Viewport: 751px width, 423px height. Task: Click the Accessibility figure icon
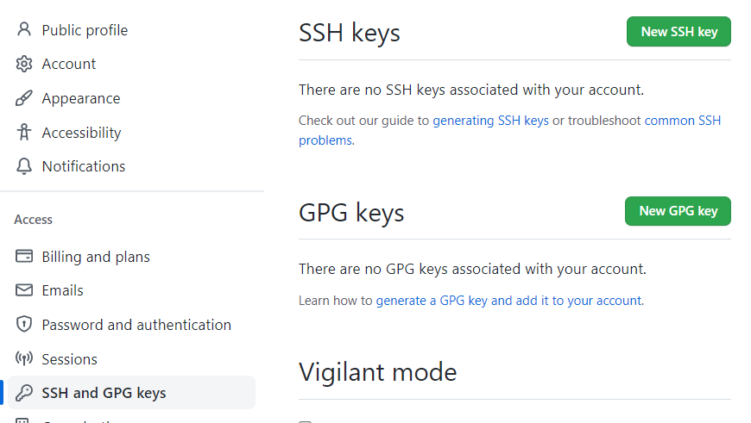pos(24,133)
